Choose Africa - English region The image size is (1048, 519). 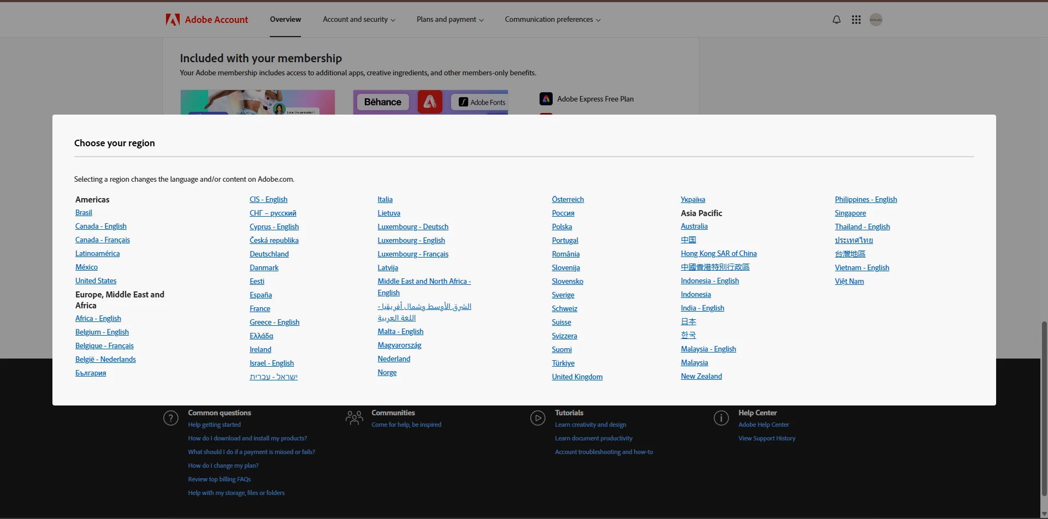coord(98,319)
